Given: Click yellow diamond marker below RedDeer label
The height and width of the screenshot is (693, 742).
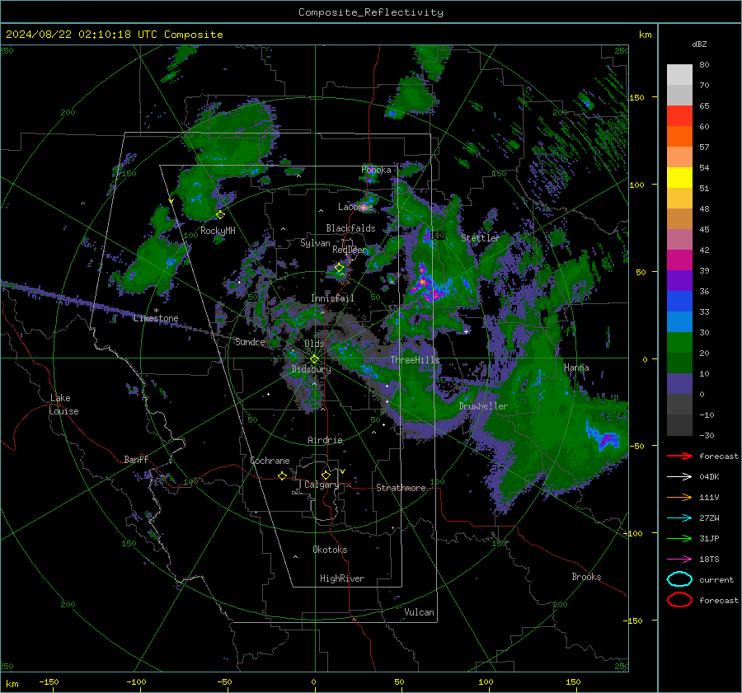Looking at the screenshot, I should (x=340, y=268).
